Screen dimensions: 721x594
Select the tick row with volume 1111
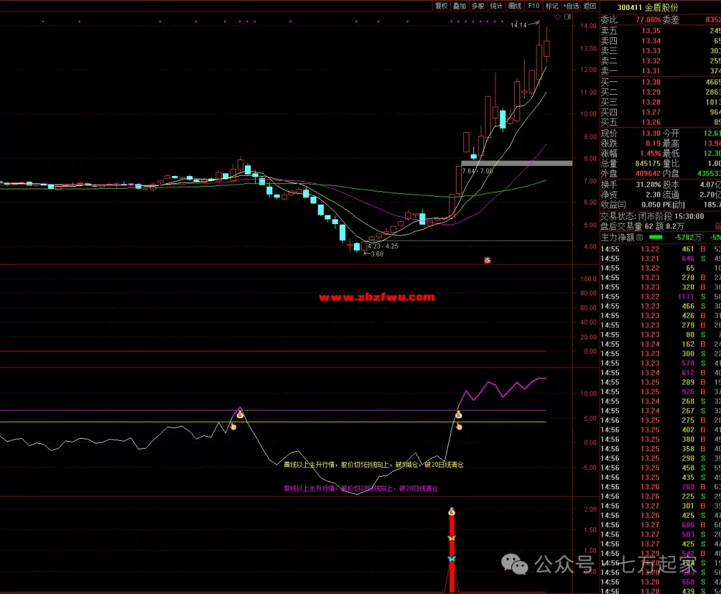pyautogui.click(x=660, y=297)
